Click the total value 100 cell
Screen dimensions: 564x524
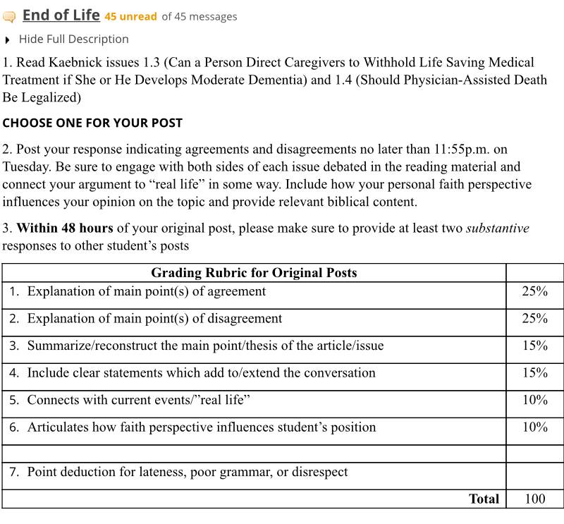(x=535, y=499)
